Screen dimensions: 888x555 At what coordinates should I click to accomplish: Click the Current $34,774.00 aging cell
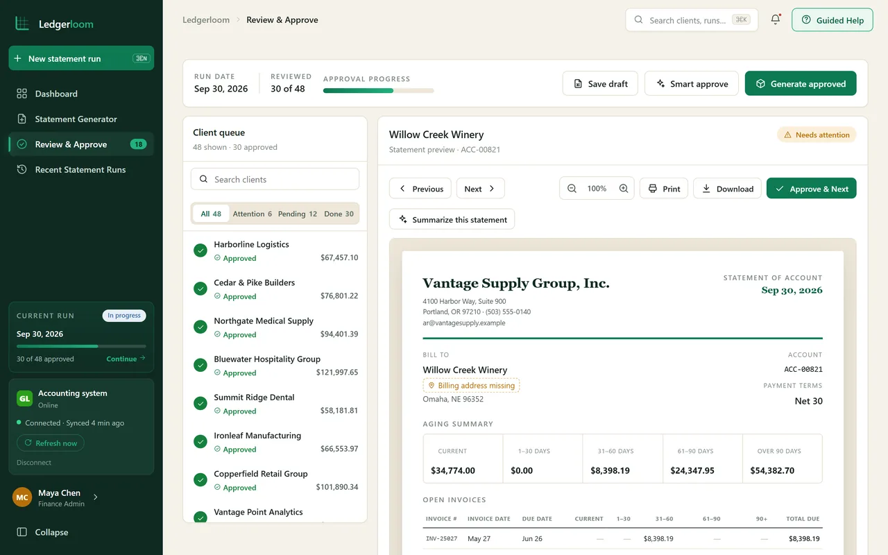point(463,459)
